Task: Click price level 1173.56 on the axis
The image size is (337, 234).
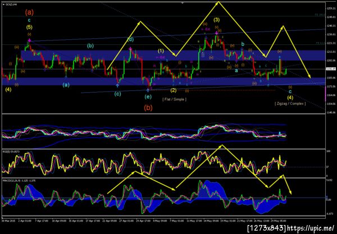Action: [331, 86]
